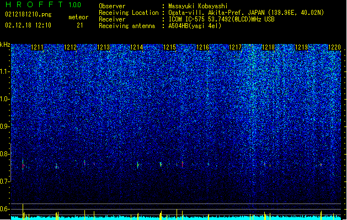Viewport: 347px width, 220px height.
Task: Click the 1215 time marker
Action: pyautogui.click(x=169, y=47)
